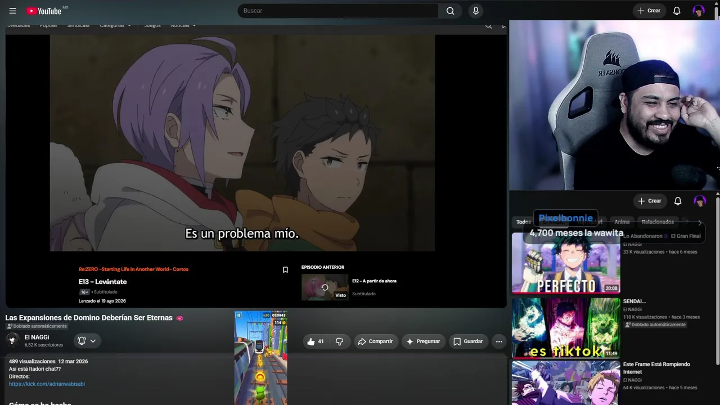Click '118 K visualizaciones' video metadata
Viewport: 720px width, 405px height.
point(645,317)
